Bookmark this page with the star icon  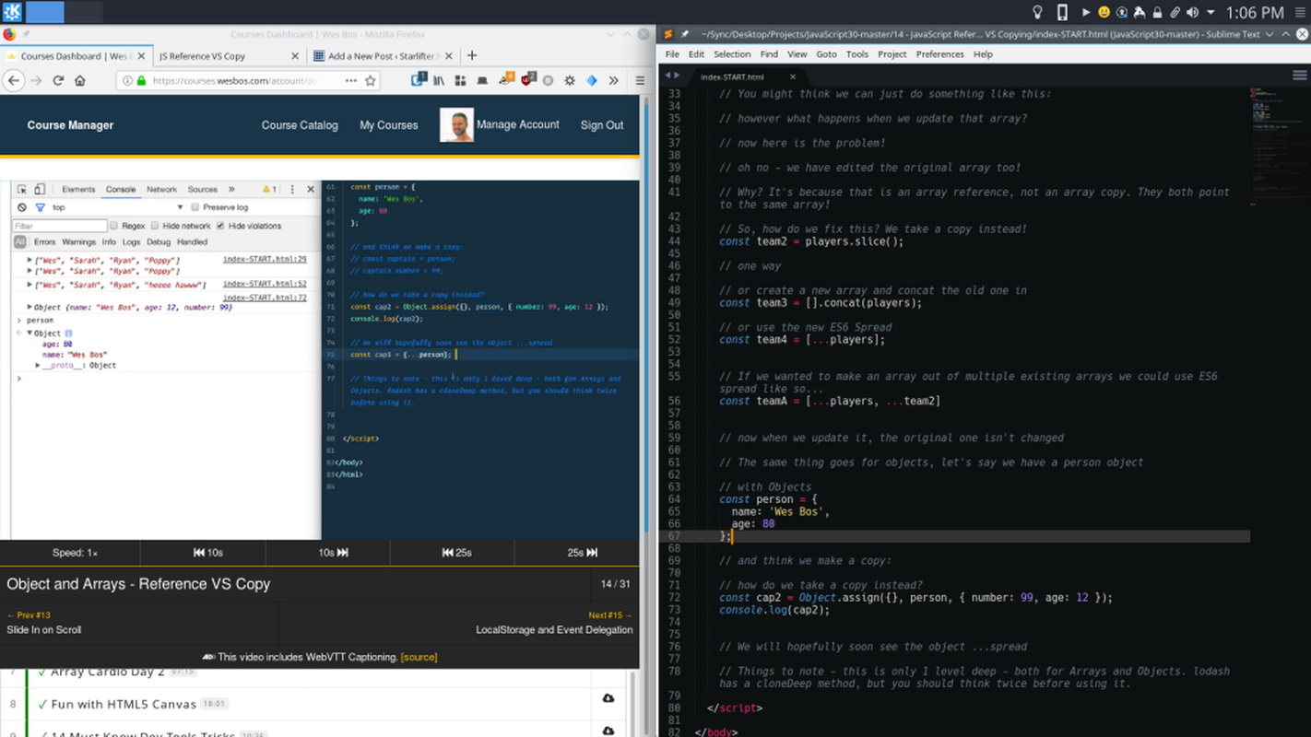point(371,81)
